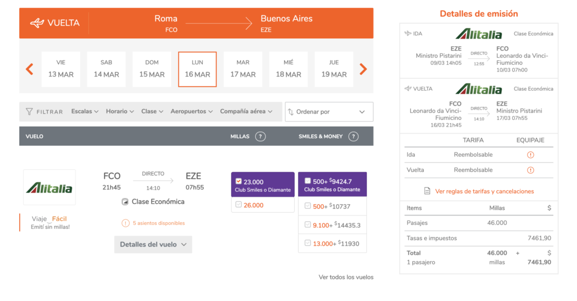Click the Alitalia logo in the VUELTA details section
The width and height of the screenshot is (577, 301).
tap(479, 89)
